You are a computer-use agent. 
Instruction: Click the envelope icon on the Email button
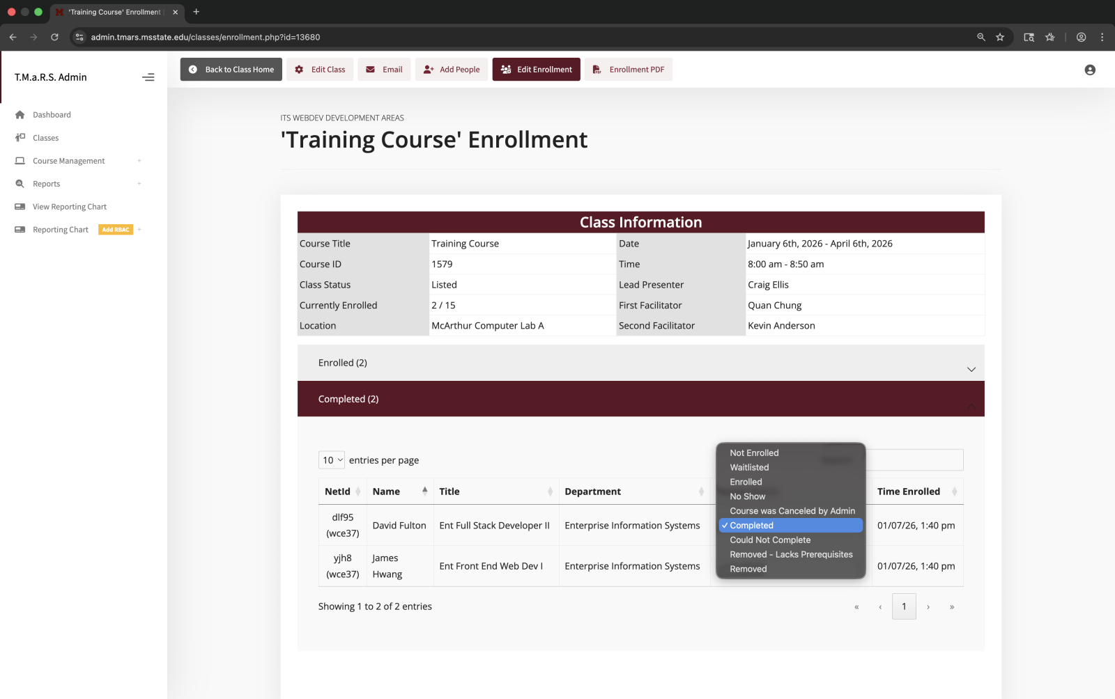(369, 69)
